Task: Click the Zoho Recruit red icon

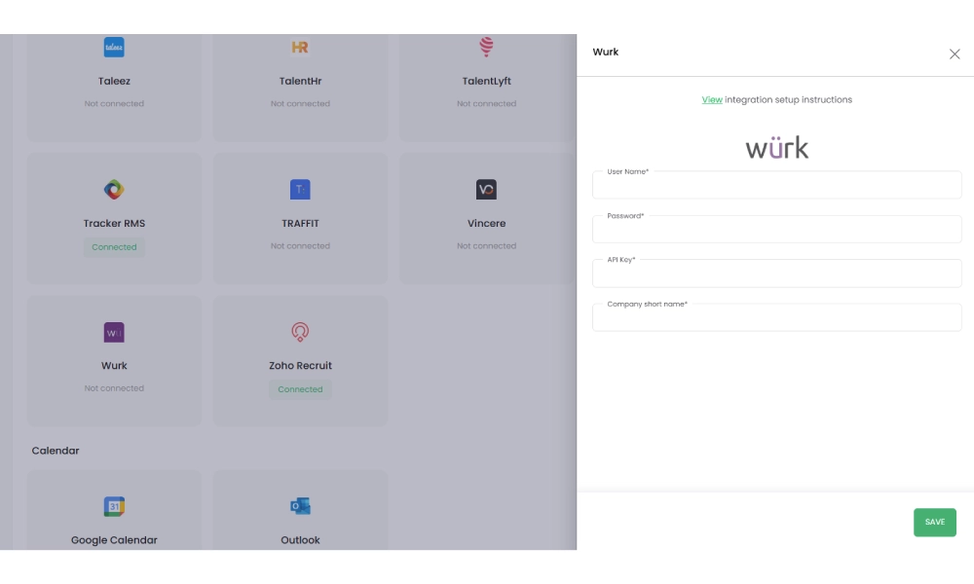Action: (x=300, y=332)
